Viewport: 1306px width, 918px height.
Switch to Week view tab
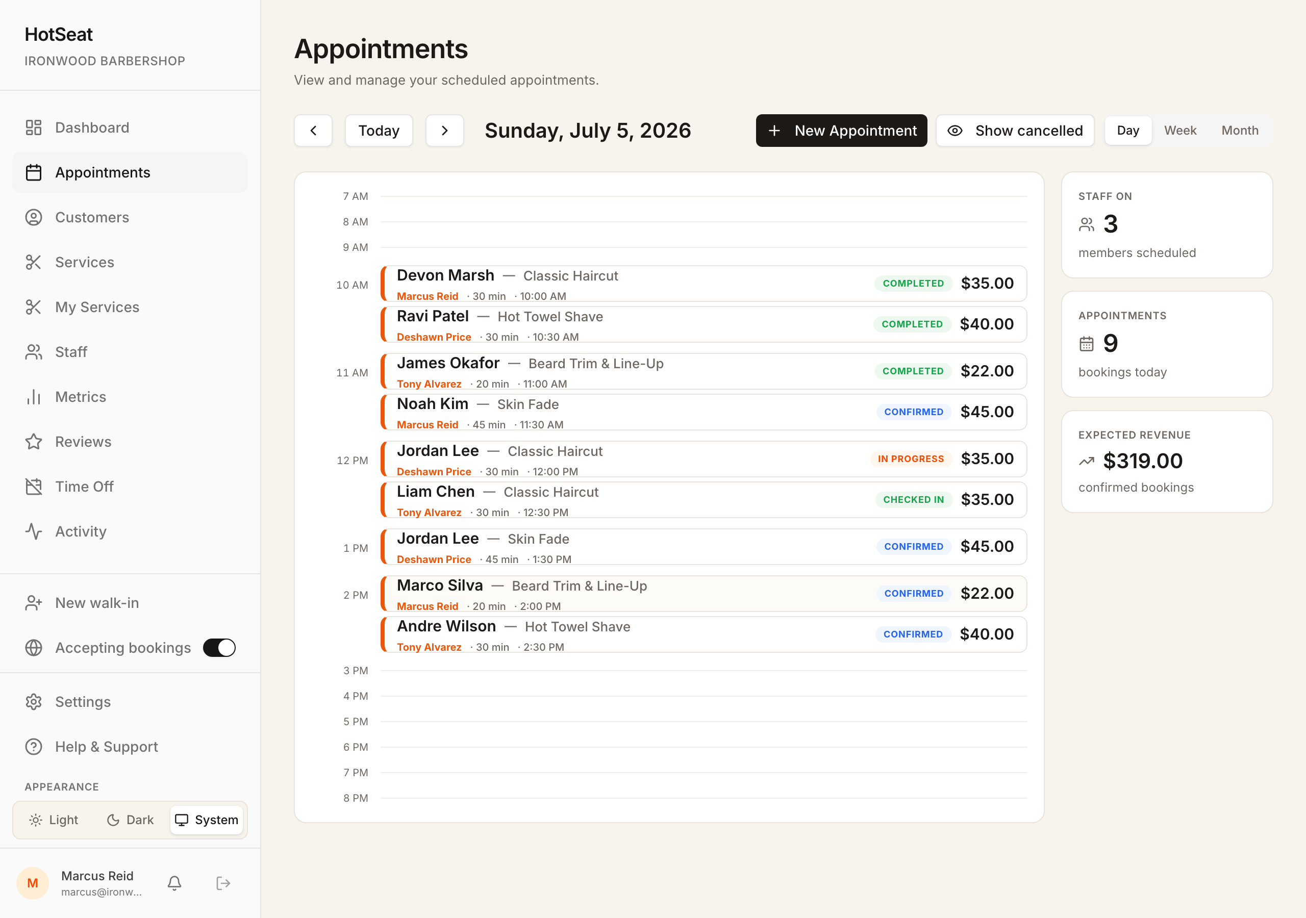tap(1179, 130)
